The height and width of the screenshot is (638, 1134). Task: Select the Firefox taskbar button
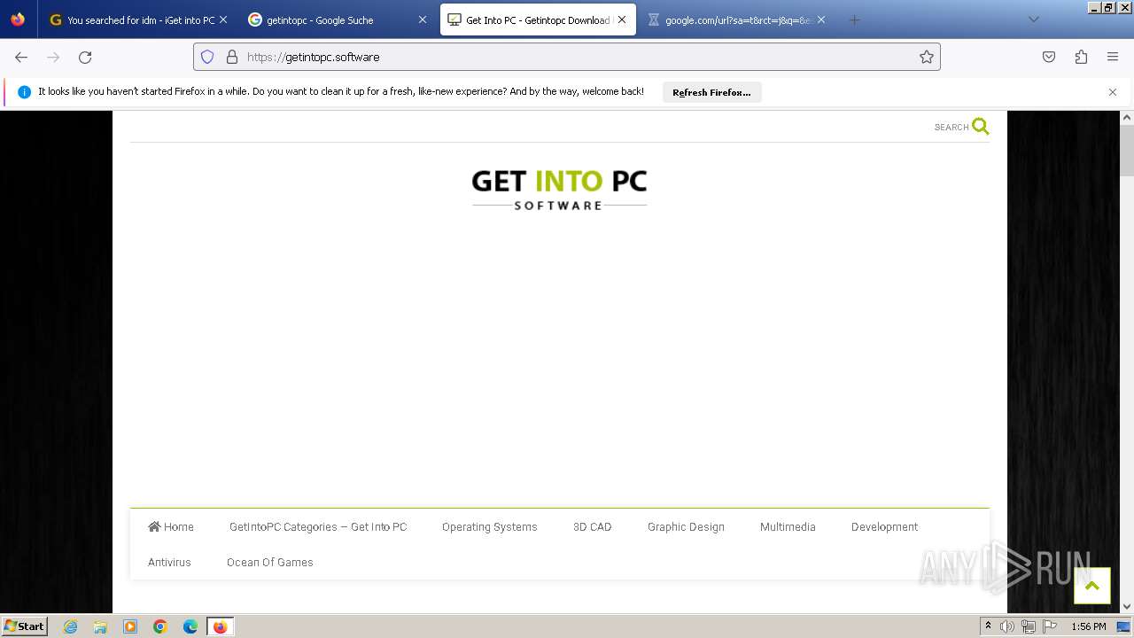220,626
